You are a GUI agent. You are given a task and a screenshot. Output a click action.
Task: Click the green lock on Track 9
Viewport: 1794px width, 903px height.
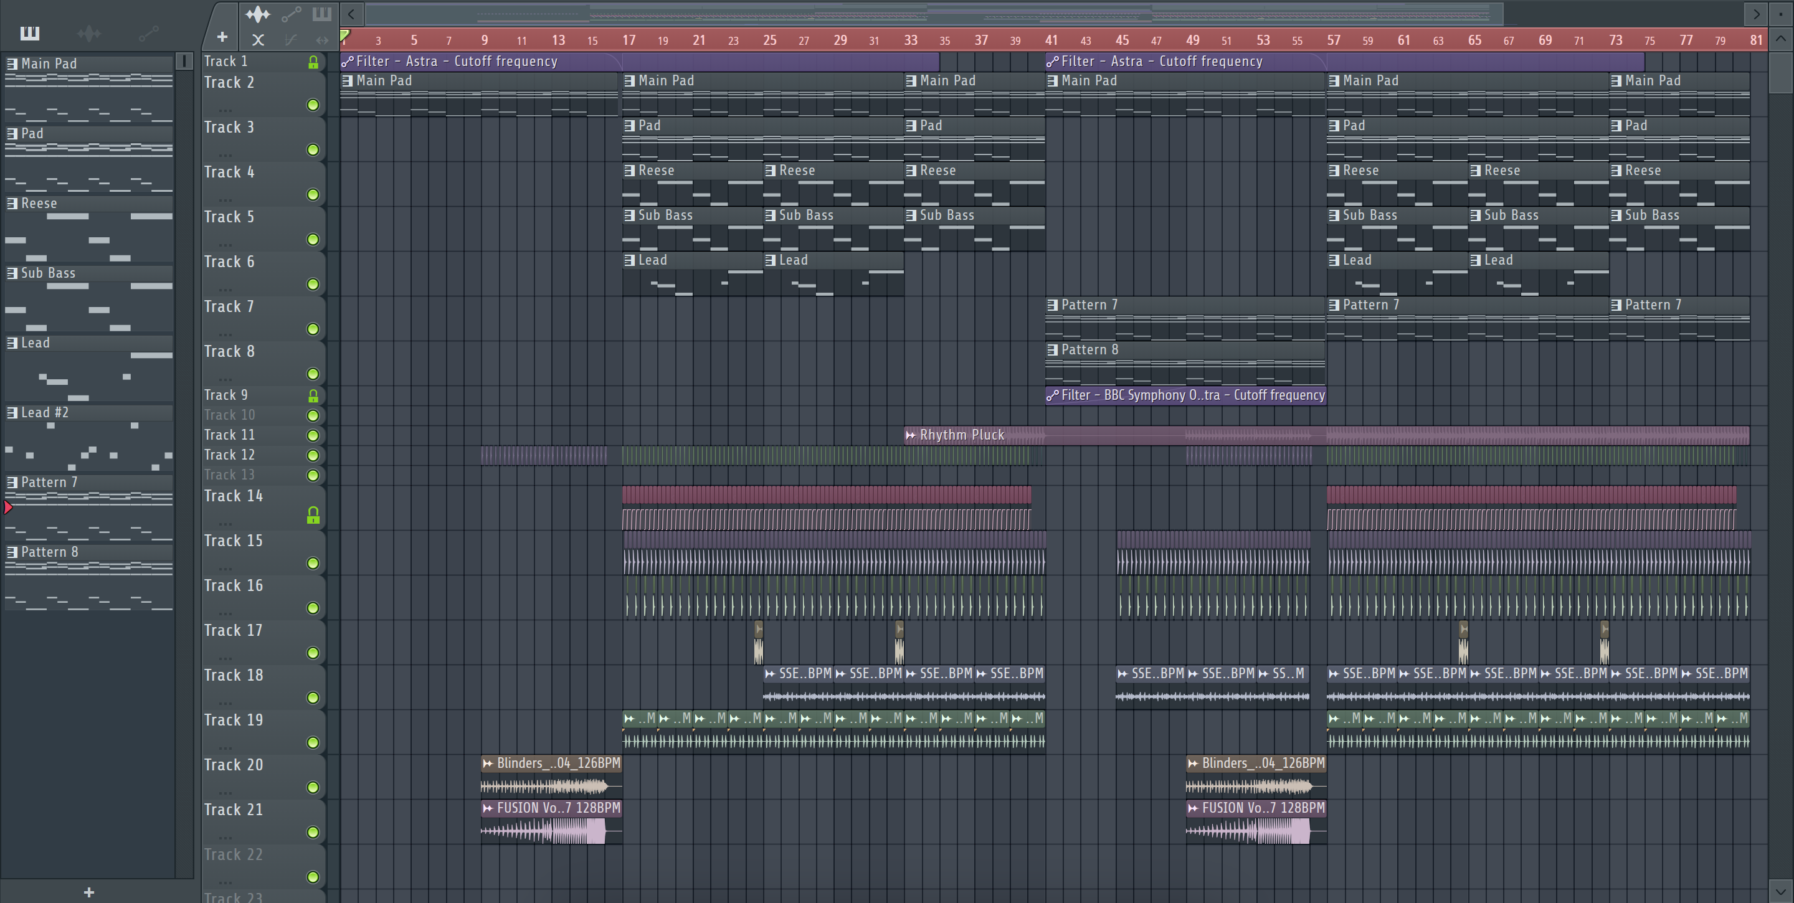pyautogui.click(x=313, y=395)
